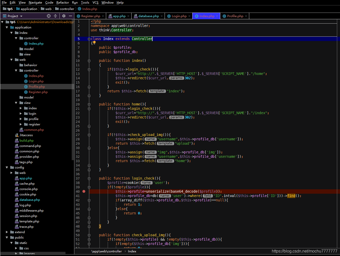
Task: Click the tp5 breadcrumb in navigation bar
Action: point(8,9)
